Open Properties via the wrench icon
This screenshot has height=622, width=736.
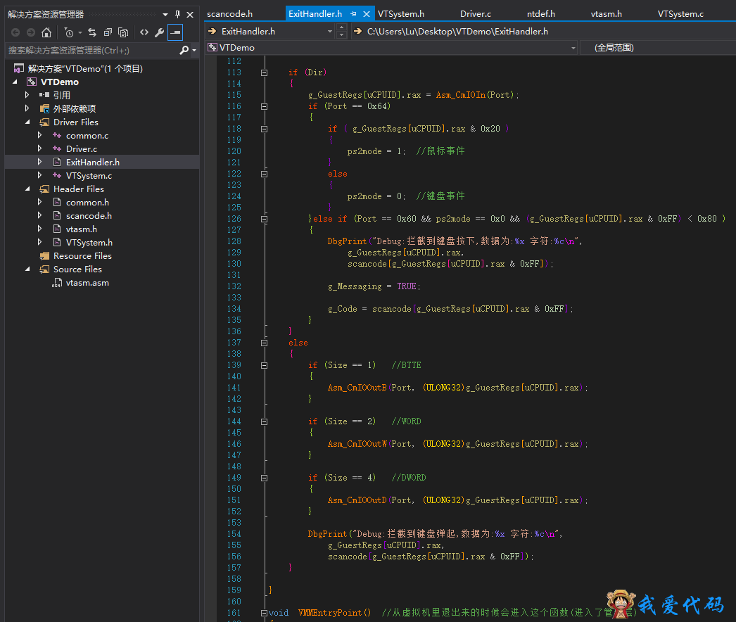click(159, 32)
